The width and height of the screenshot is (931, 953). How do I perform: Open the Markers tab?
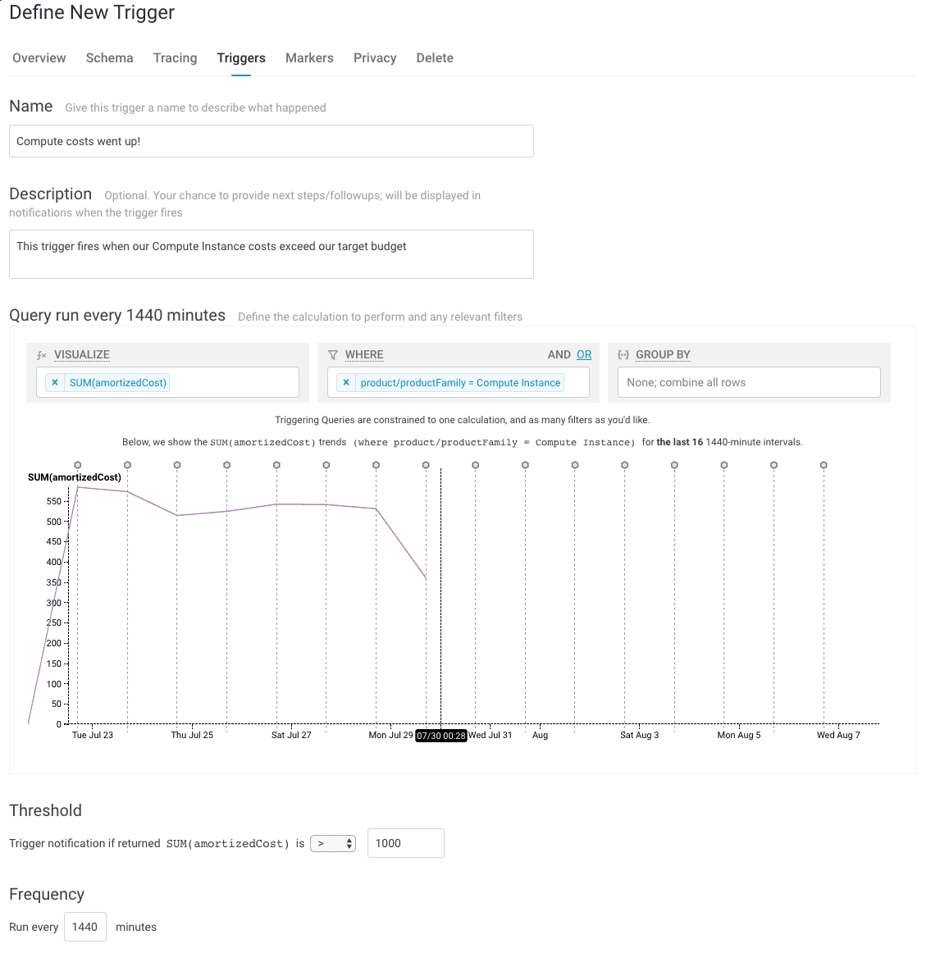309,58
